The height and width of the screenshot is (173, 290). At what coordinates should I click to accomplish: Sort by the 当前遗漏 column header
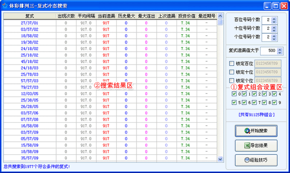106,16
